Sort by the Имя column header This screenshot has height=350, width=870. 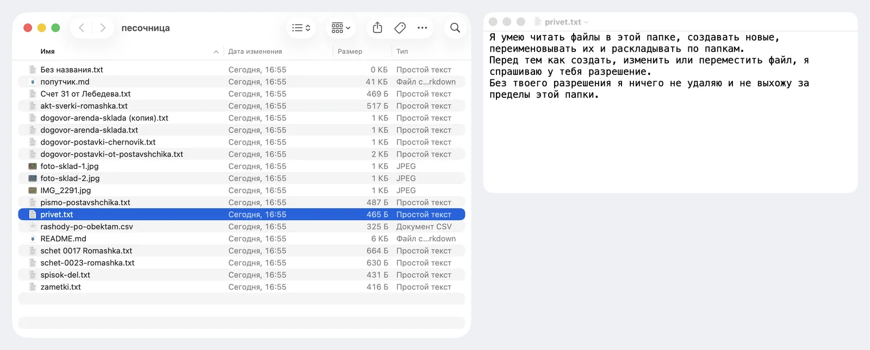[x=48, y=52]
